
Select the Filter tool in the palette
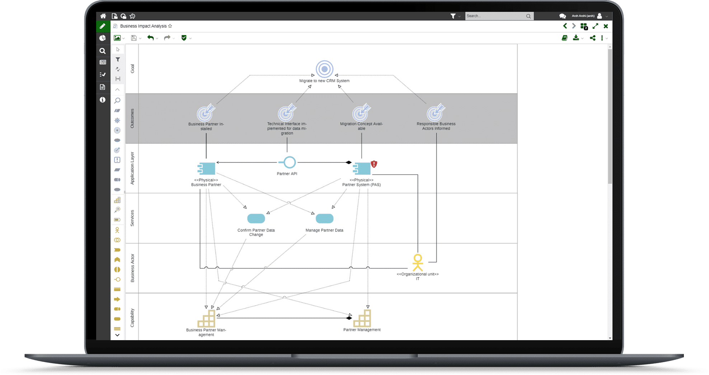(118, 59)
